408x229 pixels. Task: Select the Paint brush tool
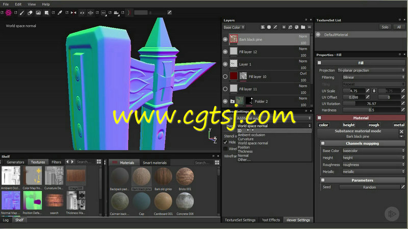click(x=22, y=13)
